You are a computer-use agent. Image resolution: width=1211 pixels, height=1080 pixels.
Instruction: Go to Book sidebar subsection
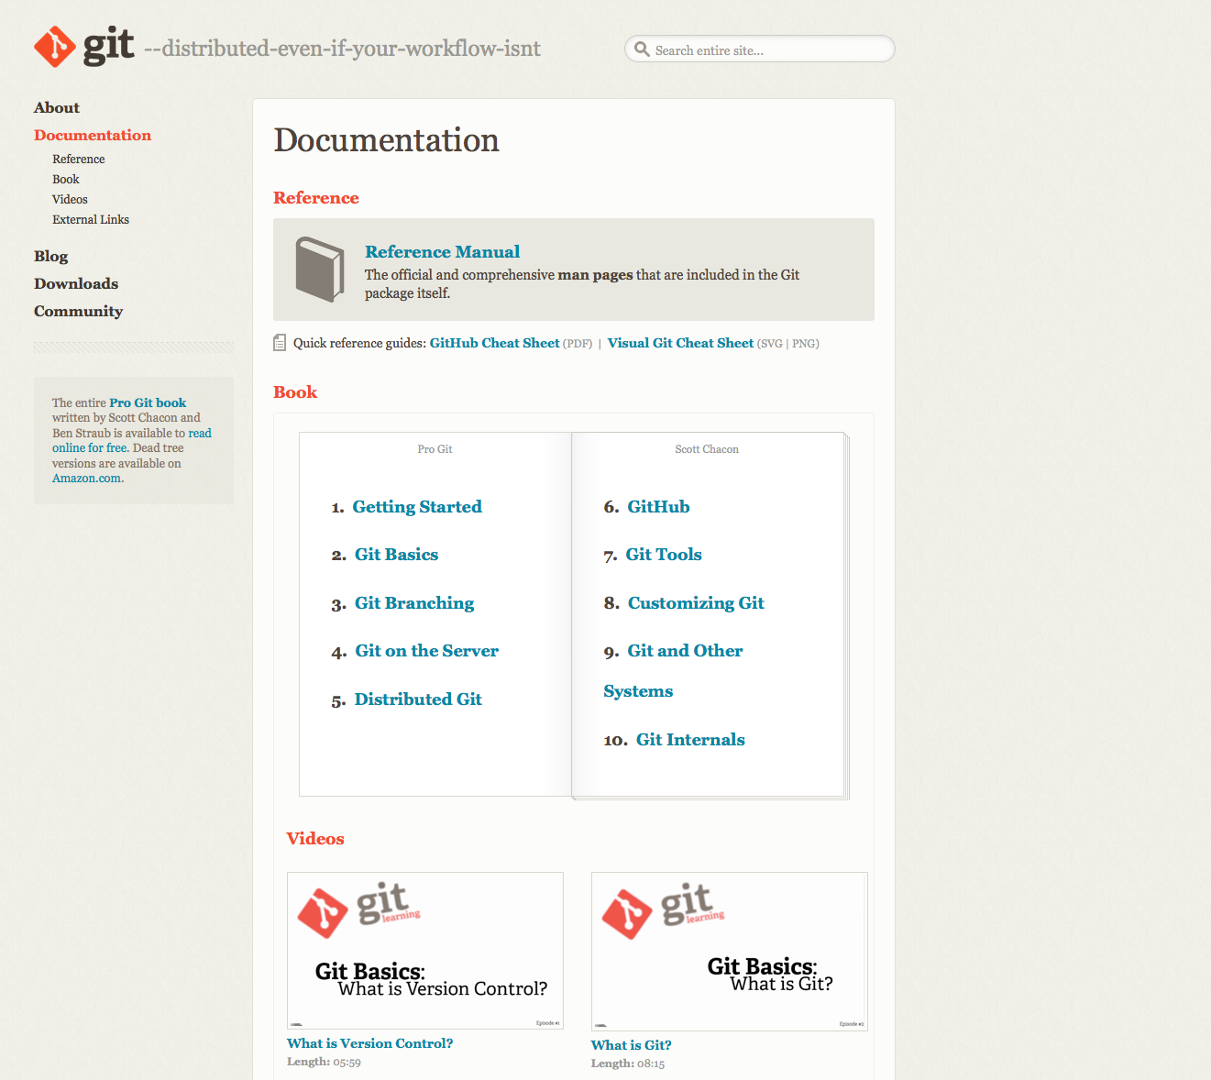pyautogui.click(x=65, y=180)
